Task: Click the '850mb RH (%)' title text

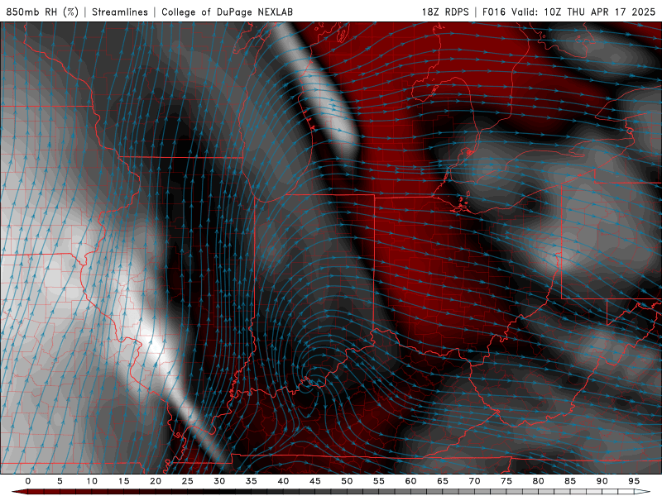Action: pyautogui.click(x=42, y=12)
